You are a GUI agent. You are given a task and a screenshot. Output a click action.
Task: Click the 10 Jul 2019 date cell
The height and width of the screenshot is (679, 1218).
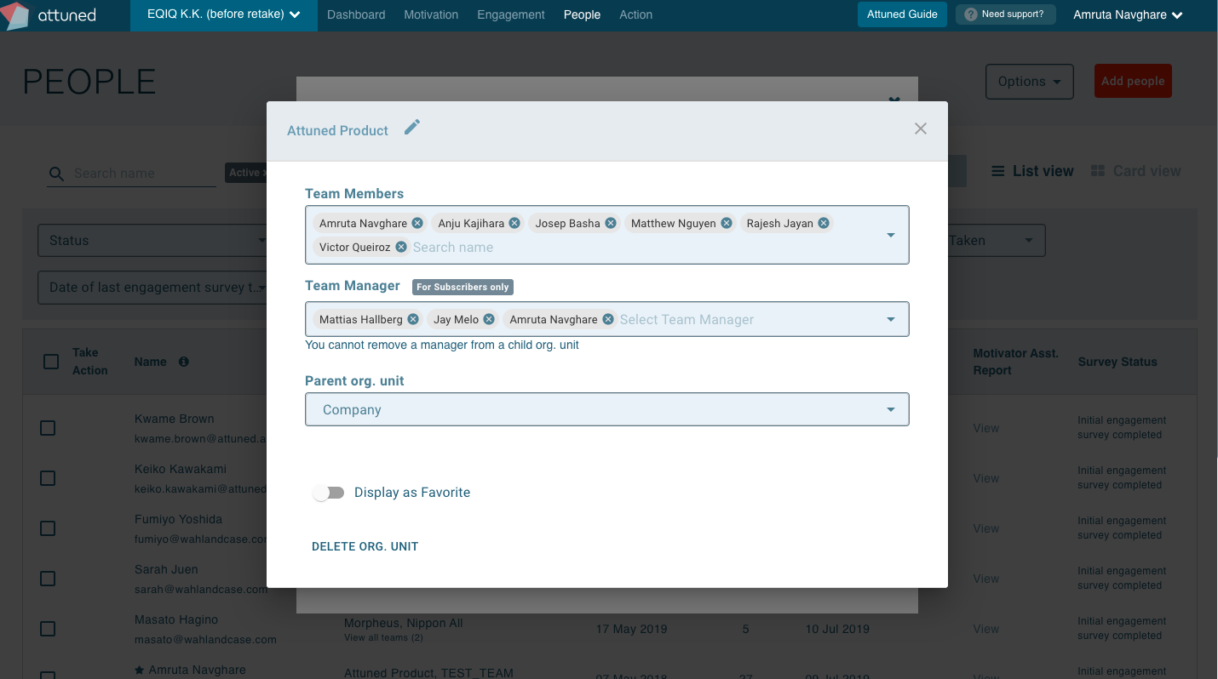tap(837, 629)
